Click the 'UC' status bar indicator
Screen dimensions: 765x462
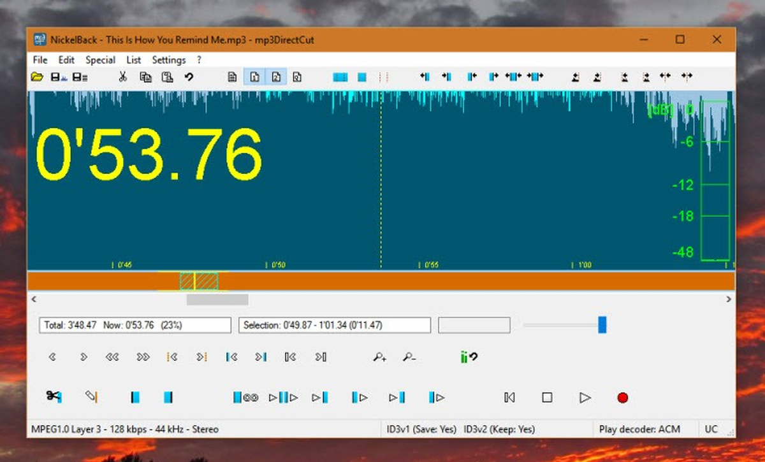click(x=711, y=430)
